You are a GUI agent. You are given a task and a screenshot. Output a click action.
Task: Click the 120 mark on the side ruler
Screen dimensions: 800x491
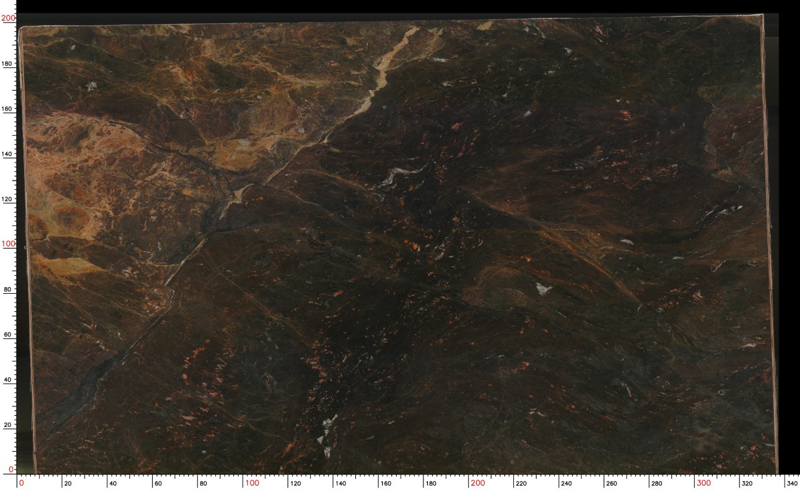[x=7, y=199]
